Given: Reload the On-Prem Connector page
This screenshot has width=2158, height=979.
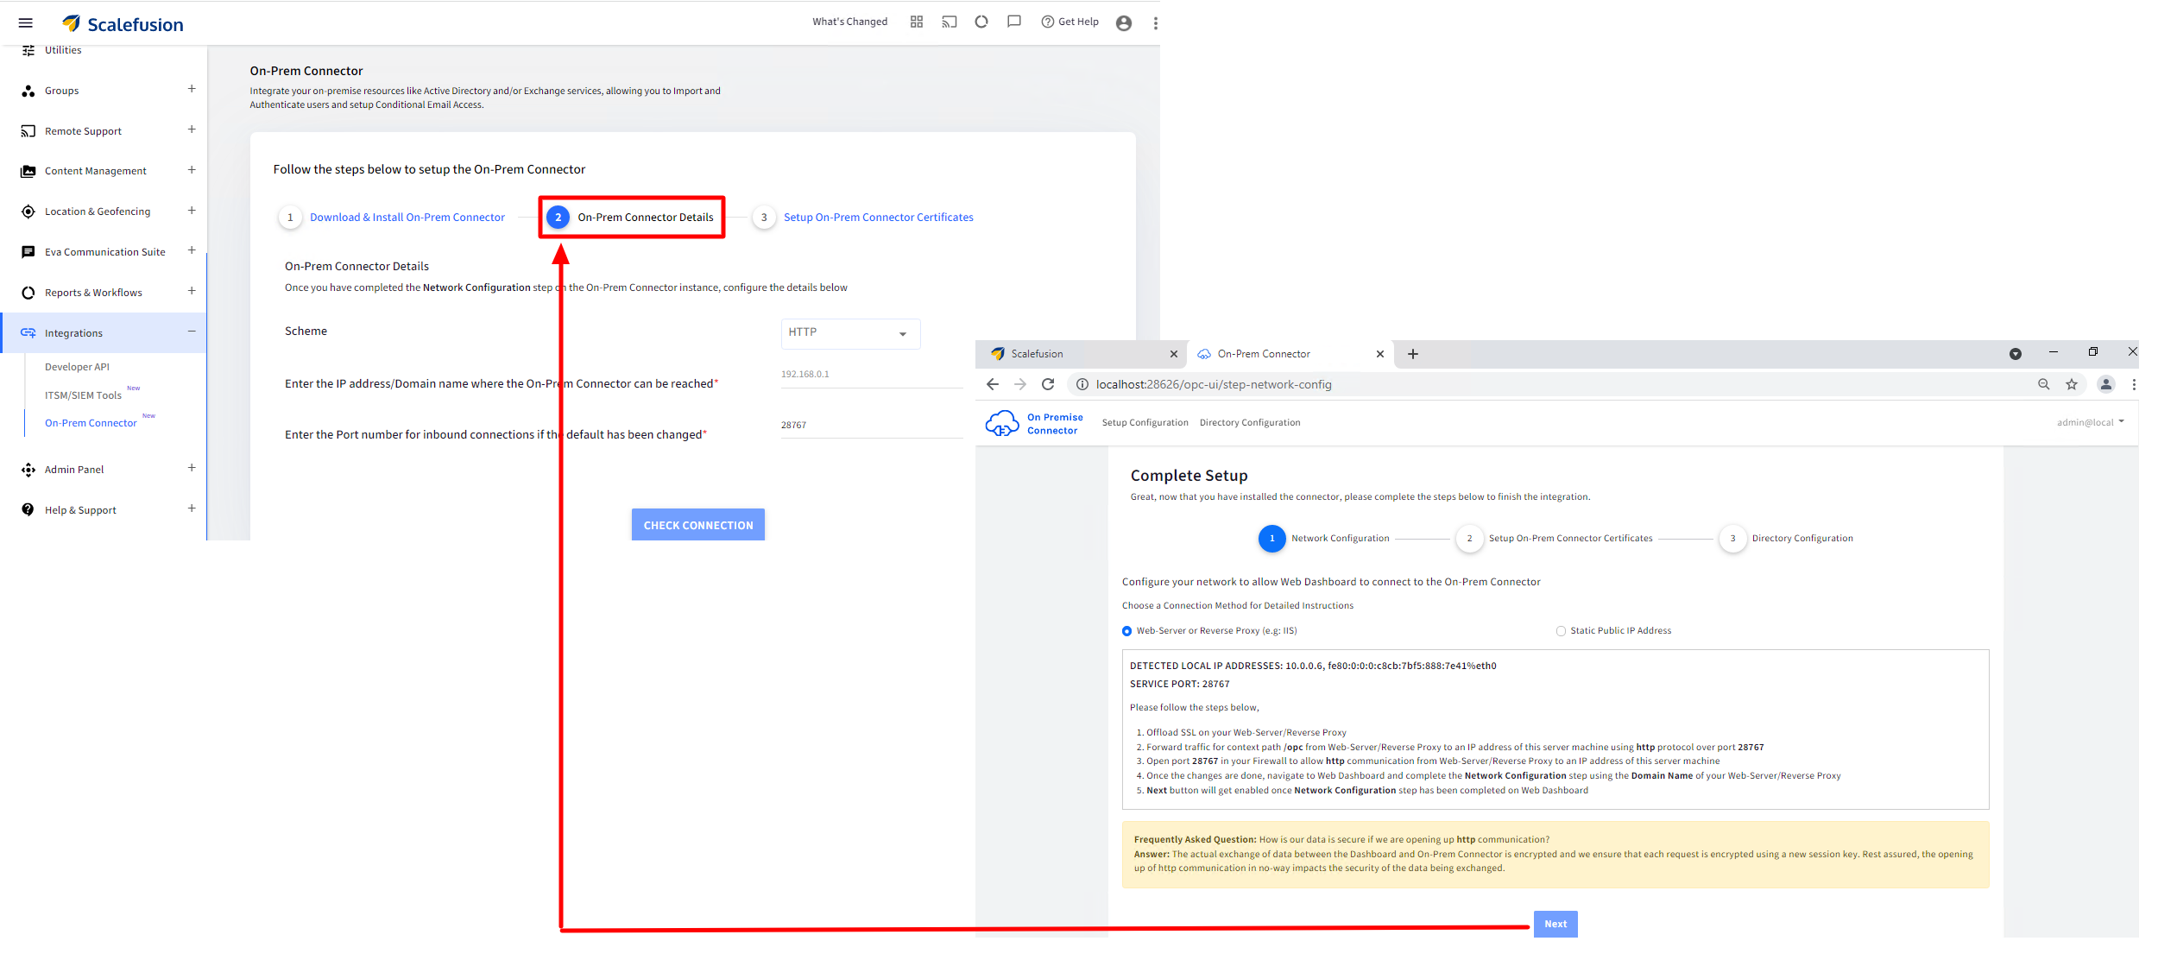Looking at the screenshot, I should click(x=1048, y=384).
